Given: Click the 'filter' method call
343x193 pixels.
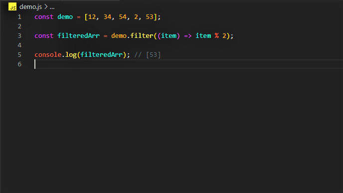Looking at the screenshot, I should click(x=142, y=36).
